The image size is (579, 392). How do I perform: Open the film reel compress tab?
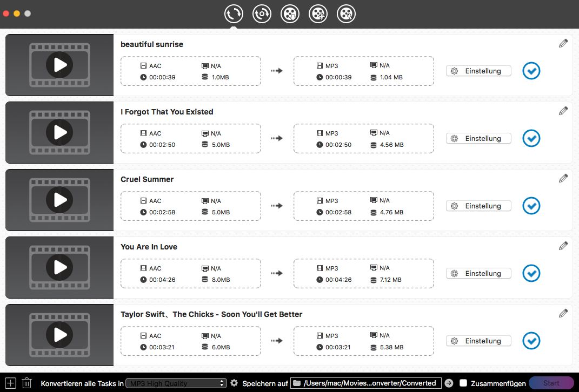[x=318, y=14]
